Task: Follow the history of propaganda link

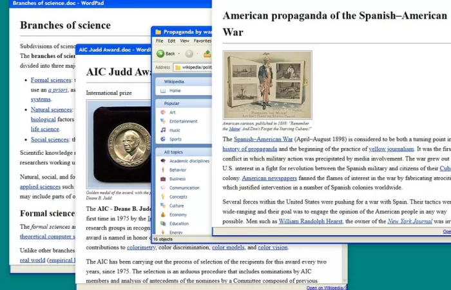Action: pyautogui.click(x=250, y=149)
